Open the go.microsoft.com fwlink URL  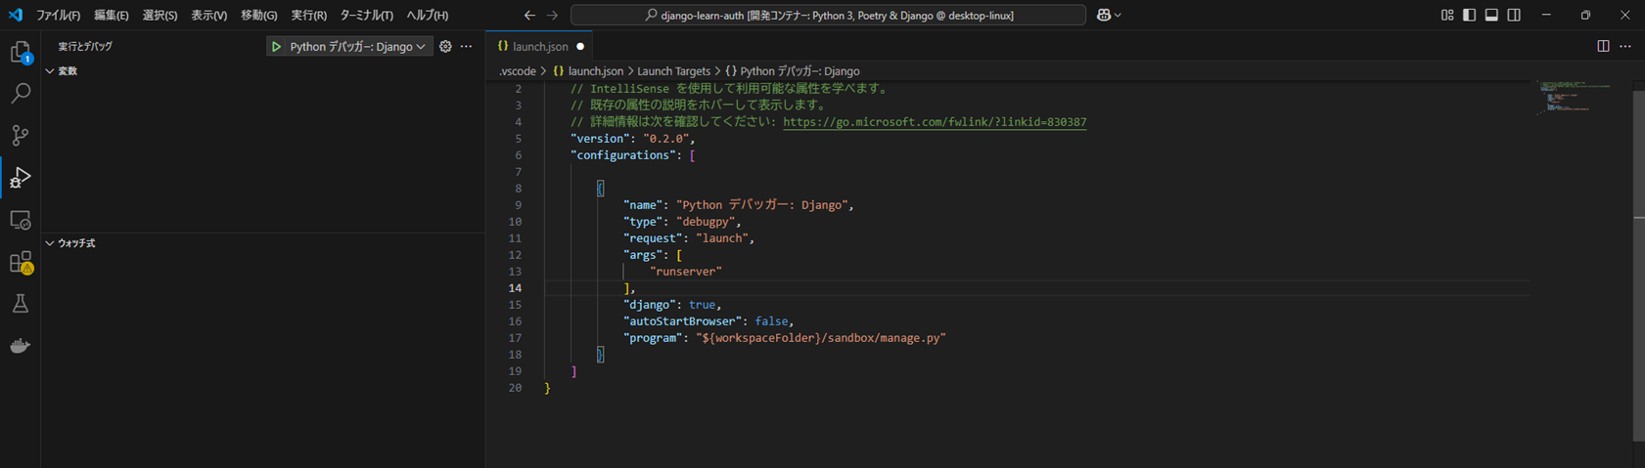tap(935, 122)
